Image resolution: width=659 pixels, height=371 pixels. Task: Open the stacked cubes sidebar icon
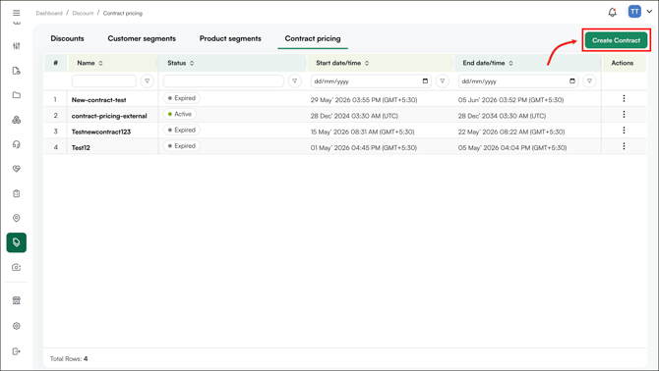(x=17, y=120)
